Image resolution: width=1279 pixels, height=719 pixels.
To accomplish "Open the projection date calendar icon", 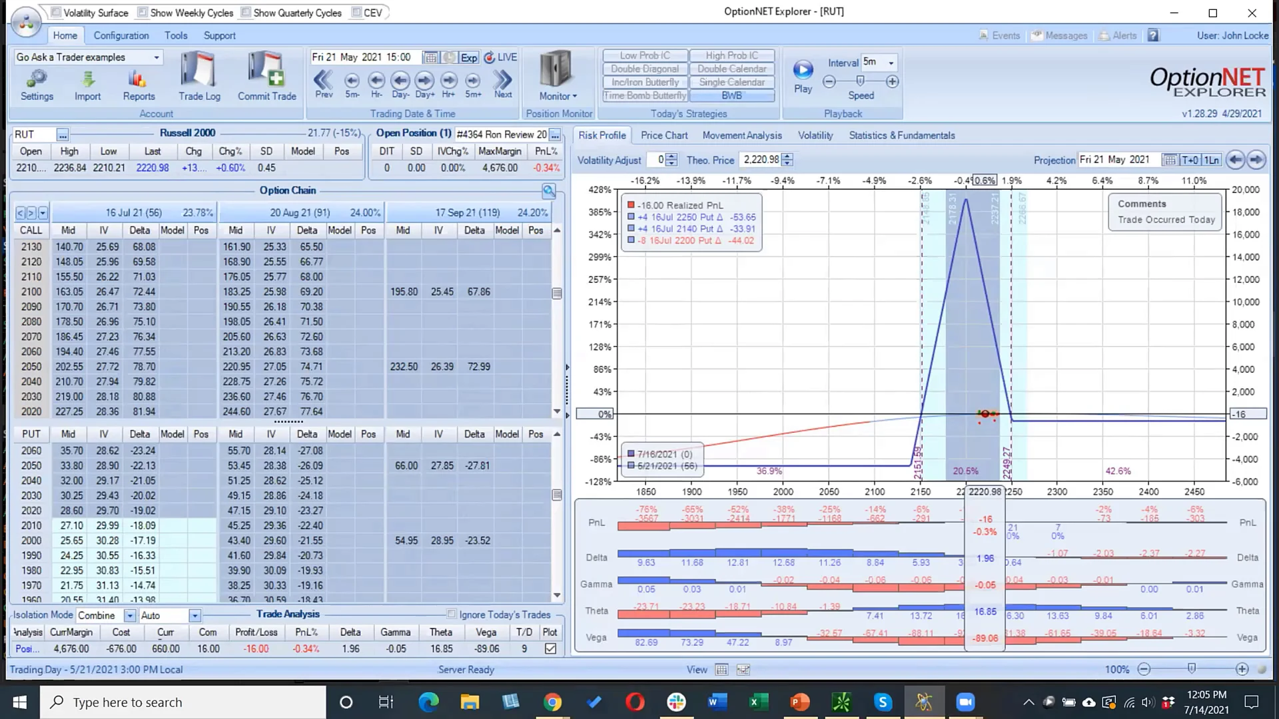I will point(1170,160).
